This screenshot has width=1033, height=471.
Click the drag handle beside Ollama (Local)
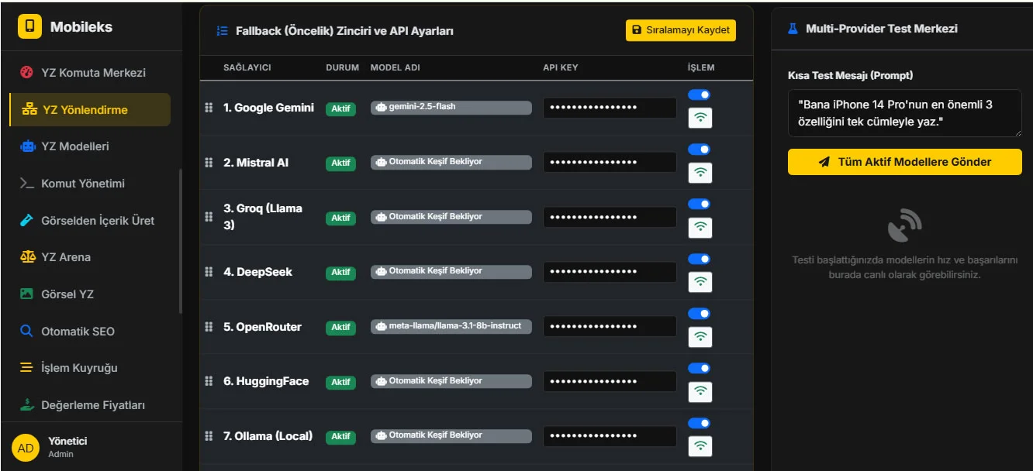tap(209, 436)
